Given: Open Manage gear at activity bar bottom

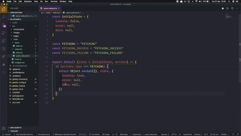Looking at the screenshot, I should tap(4, 128).
